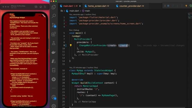Click the Run code lens above main()
This screenshot has width=192, height=108.
click(x=71, y=30)
